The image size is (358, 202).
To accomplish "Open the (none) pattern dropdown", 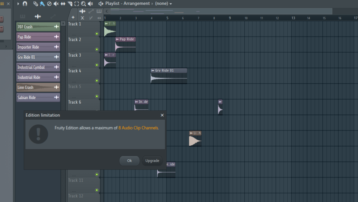I will pos(164,4).
